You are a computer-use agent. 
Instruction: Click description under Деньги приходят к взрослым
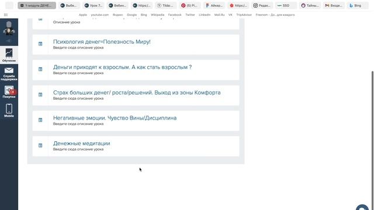tap(78, 73)
